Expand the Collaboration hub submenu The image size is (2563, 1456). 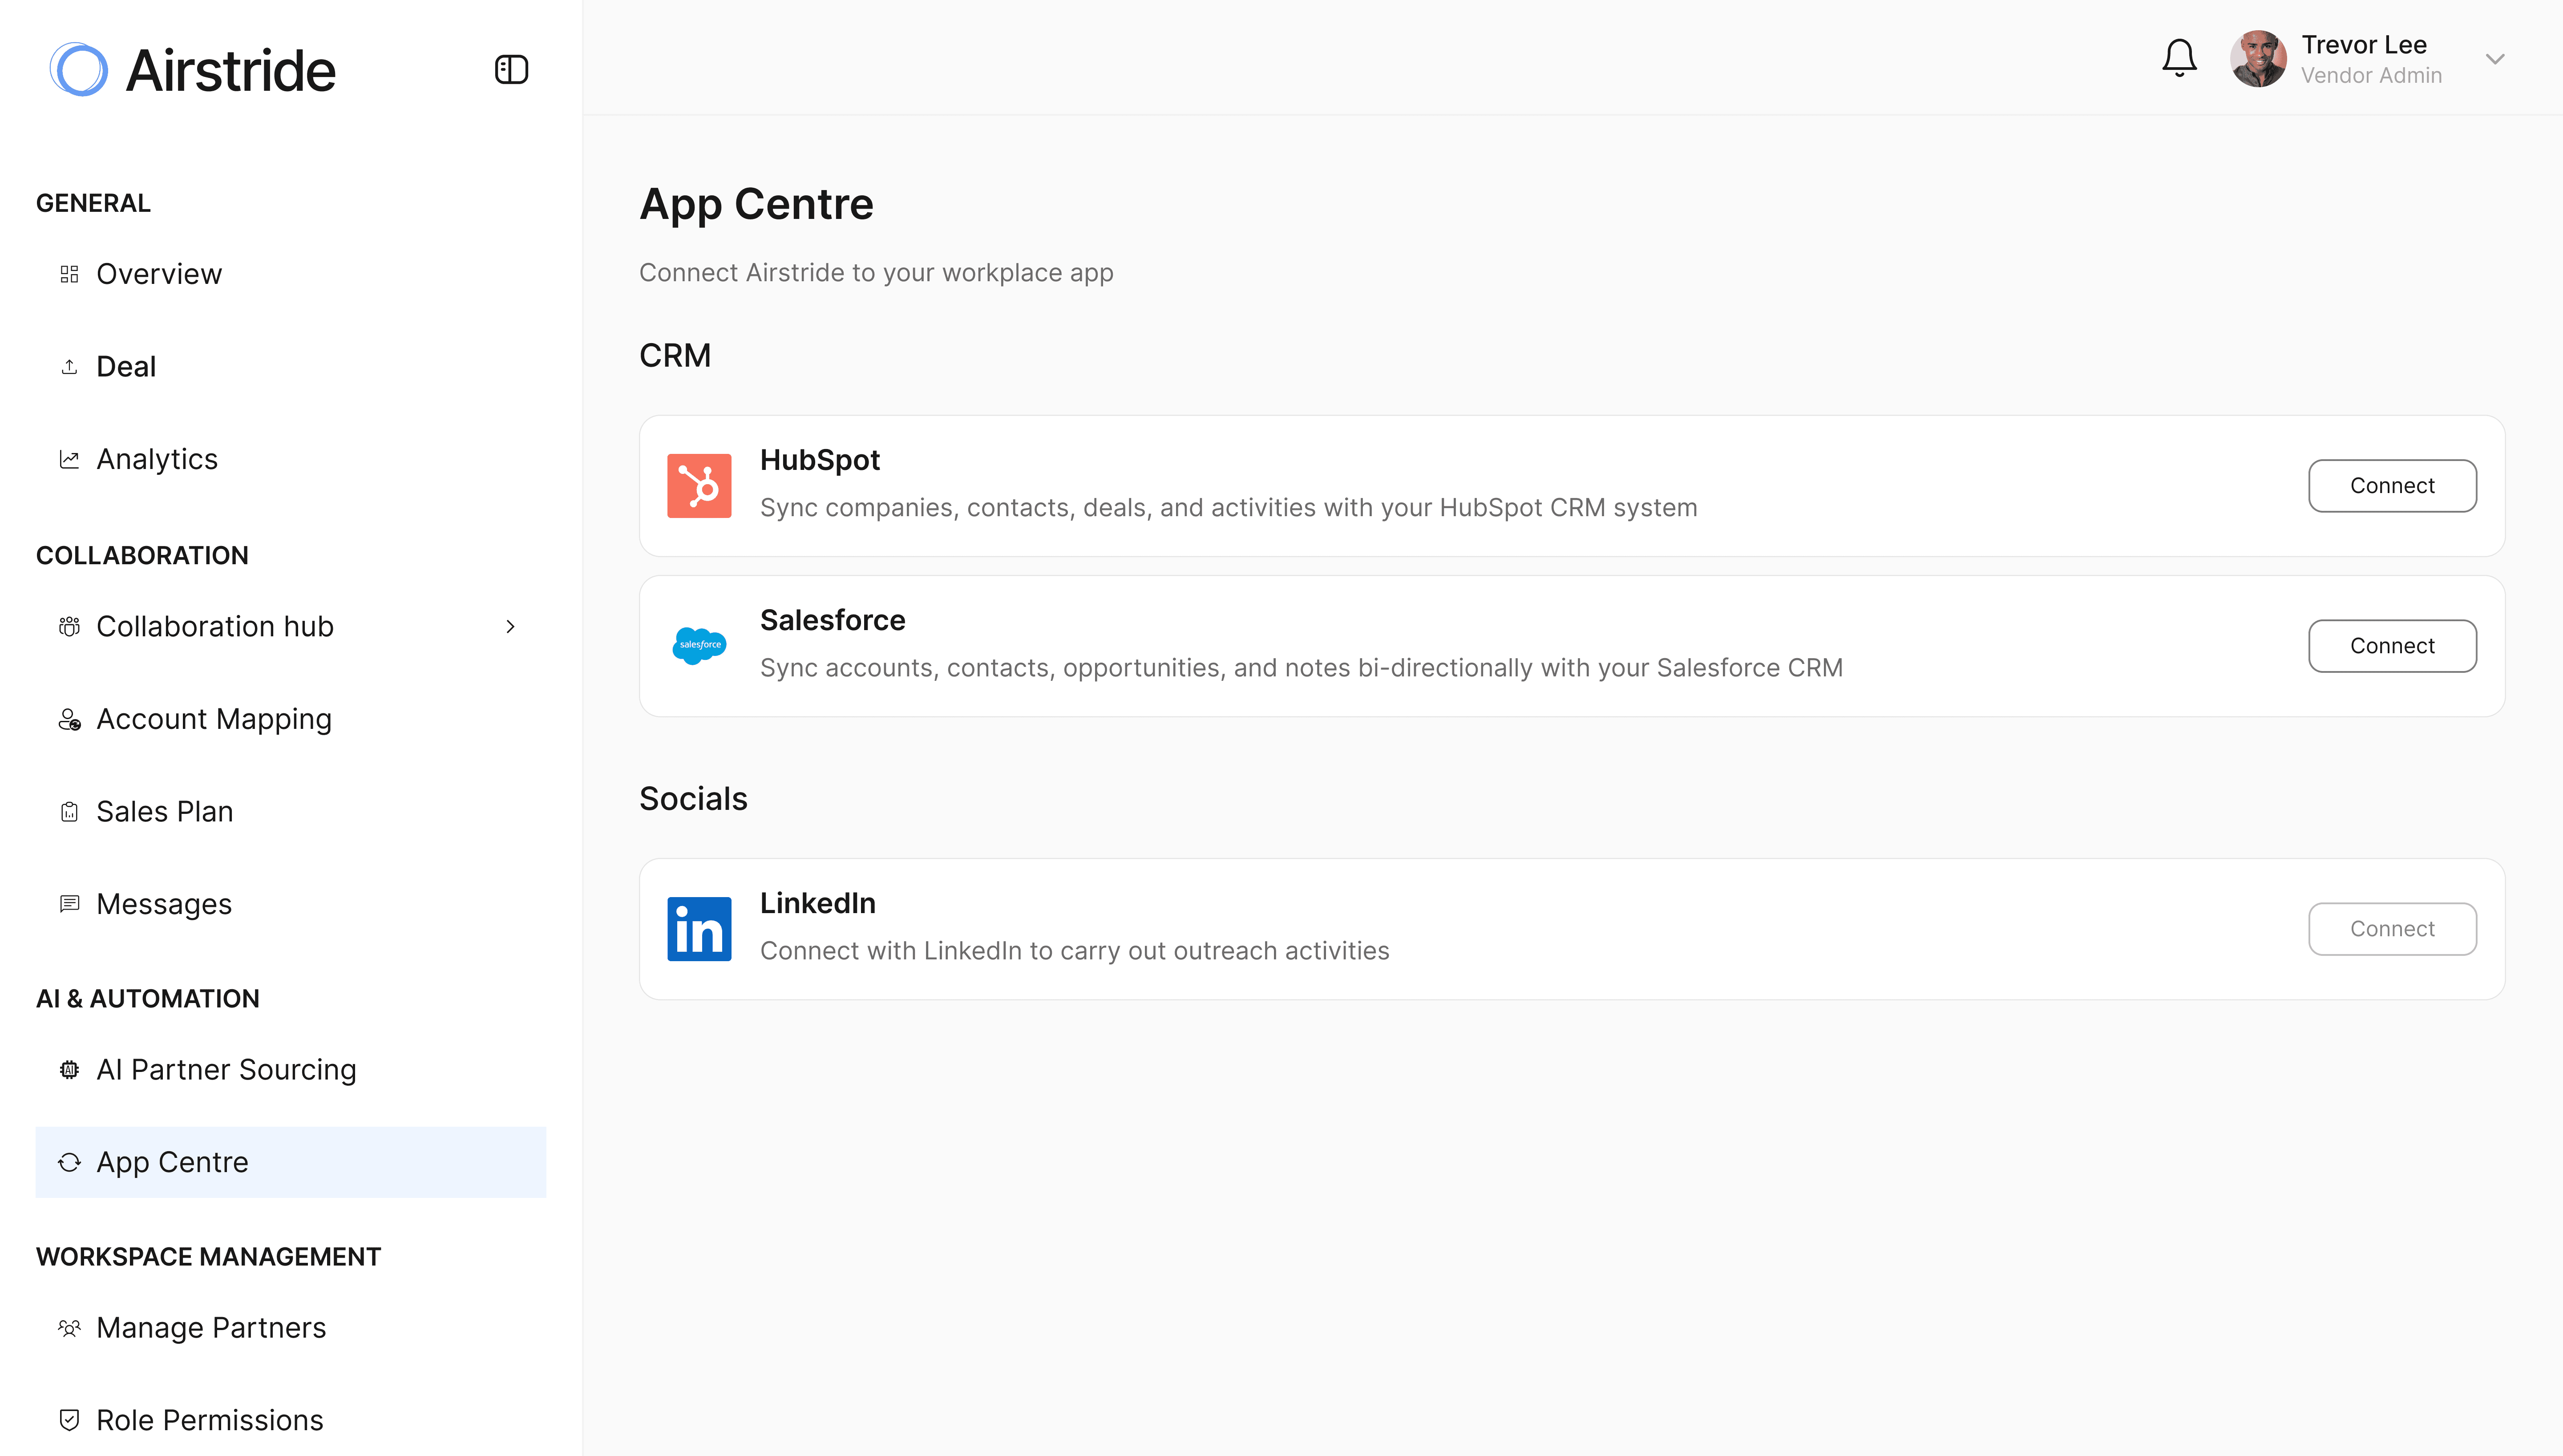click(x=511, y=626)
